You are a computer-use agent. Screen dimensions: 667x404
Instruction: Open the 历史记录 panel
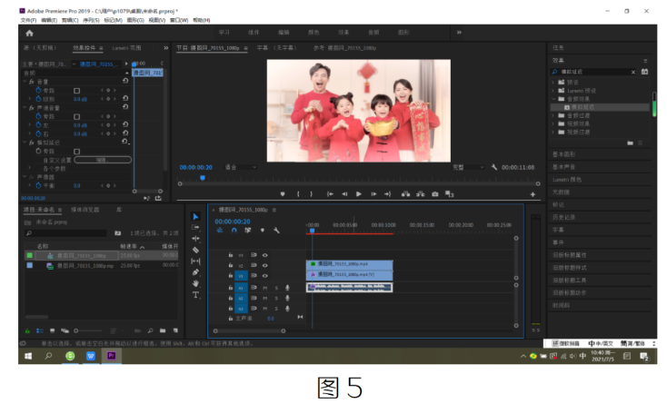click(x=564, y=217)
